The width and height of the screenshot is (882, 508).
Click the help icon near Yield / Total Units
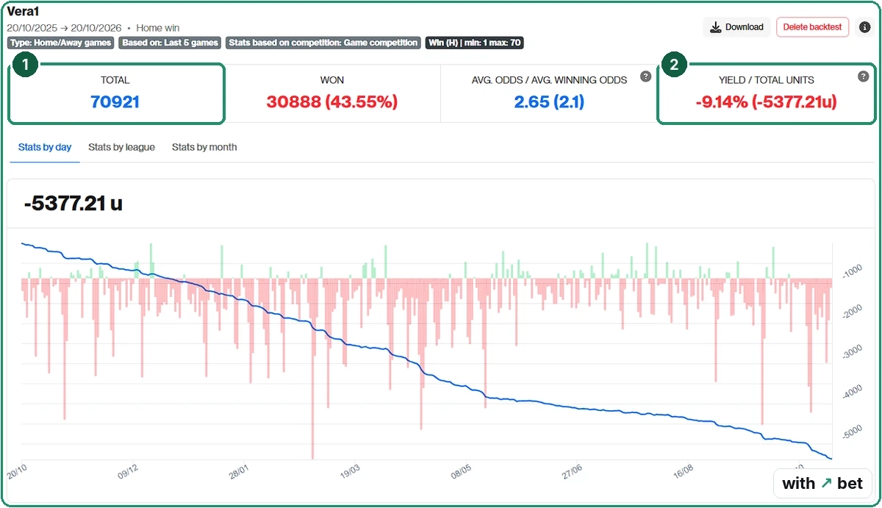pyautogui.click(x=863, y=76)
